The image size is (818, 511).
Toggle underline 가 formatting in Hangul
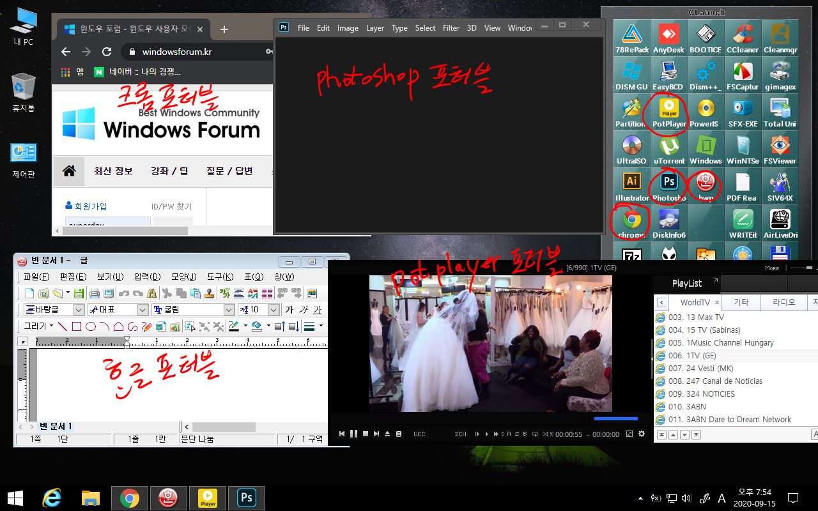pos(317,310)
